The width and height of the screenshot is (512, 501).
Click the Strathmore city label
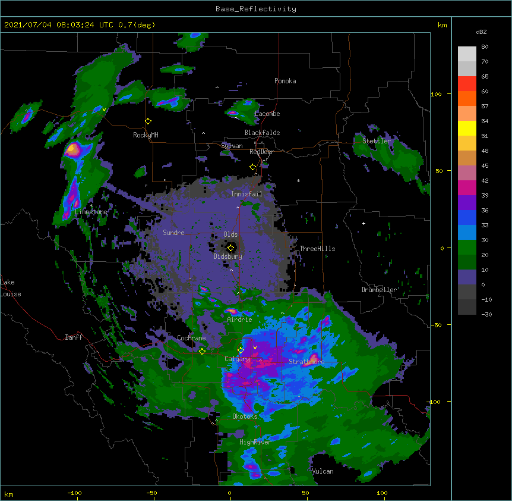click(306, 361)
